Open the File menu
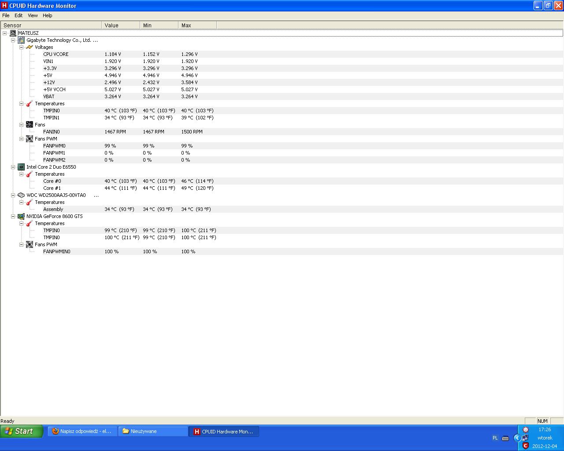Screen dimensions: 564x451 click(6, 15)
